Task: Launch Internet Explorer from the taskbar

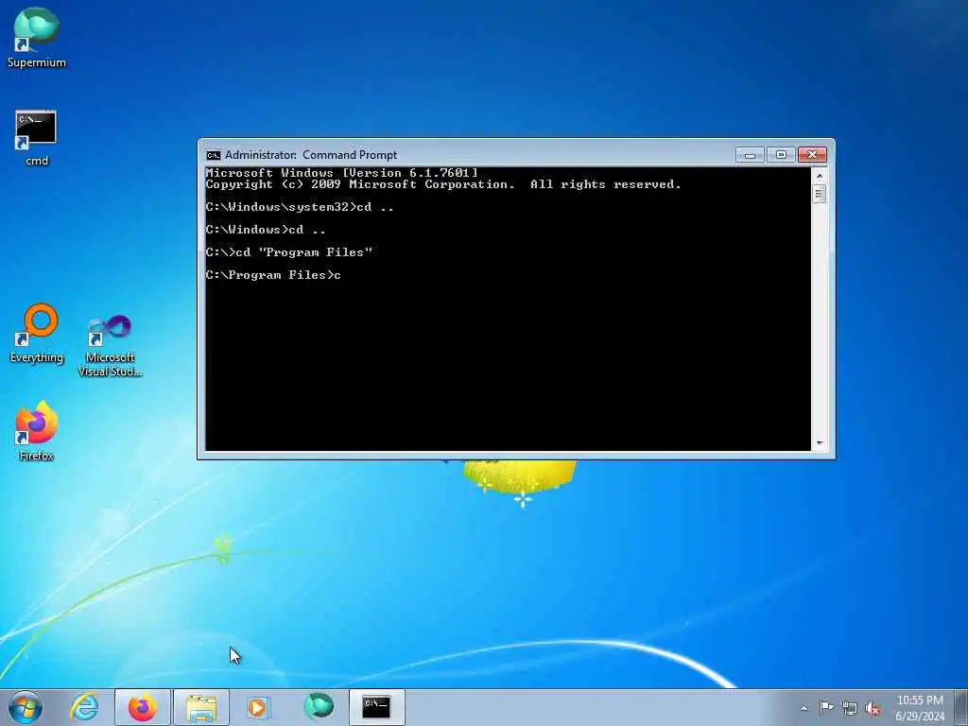Action: coord(84,707)
